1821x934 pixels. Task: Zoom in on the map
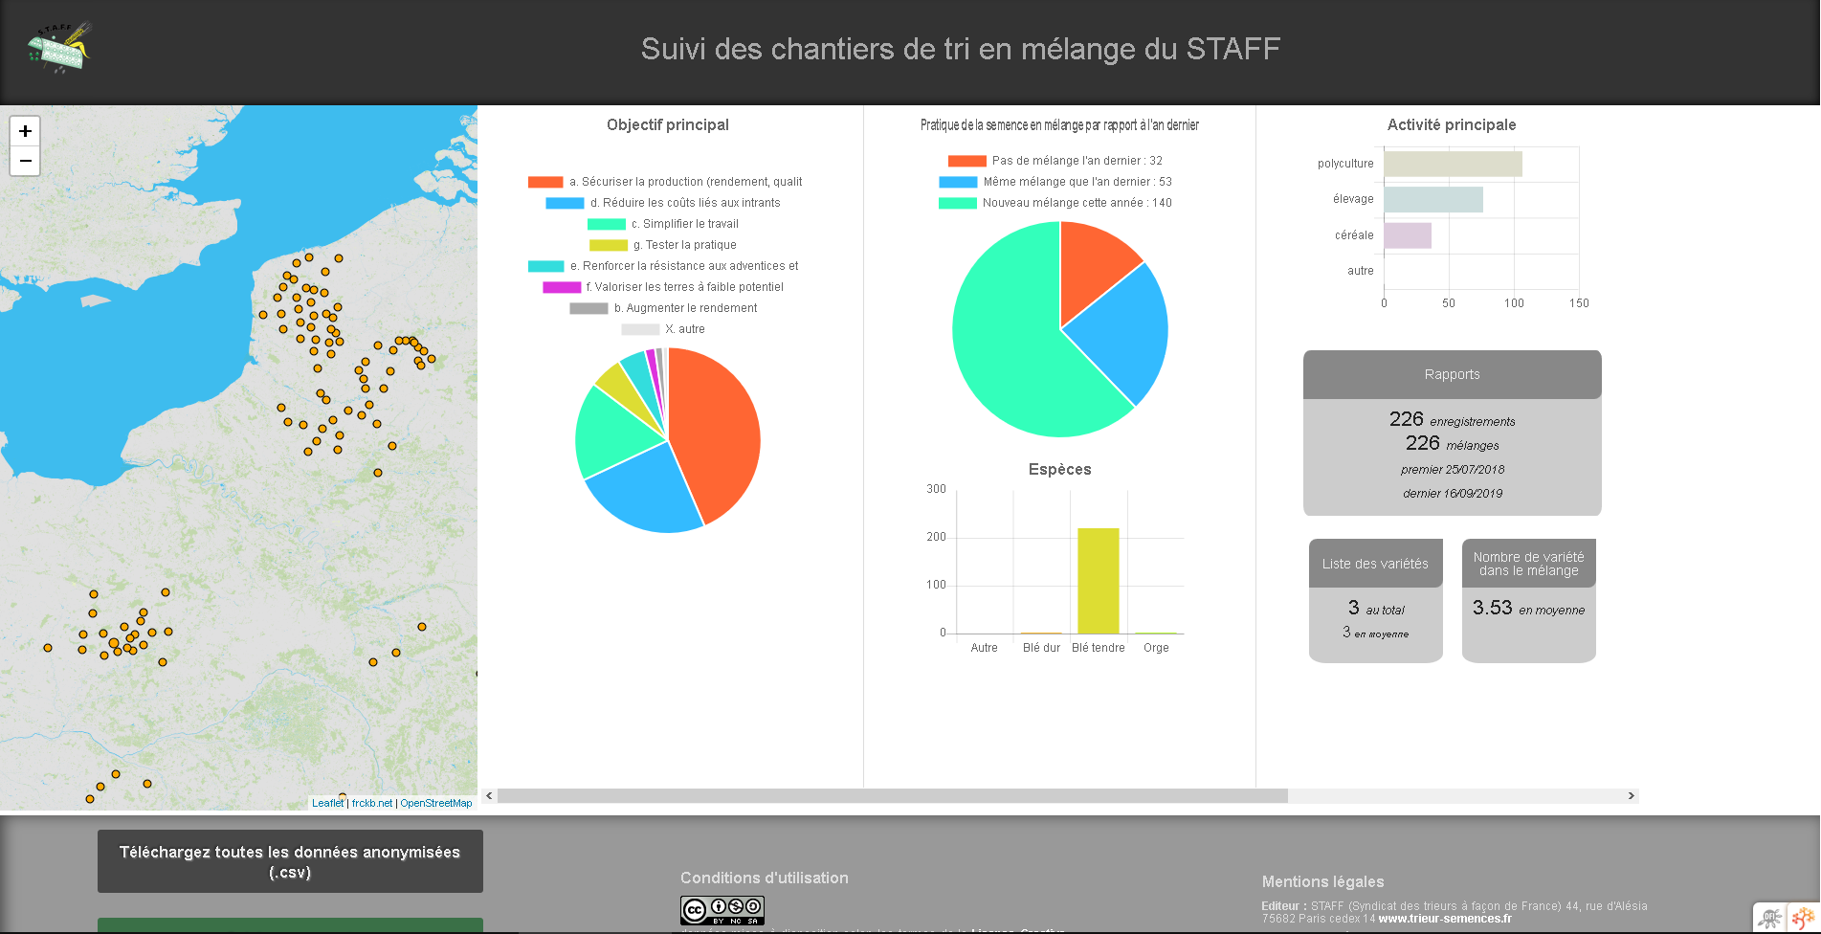pyautogui.click(x=25, y=131)
